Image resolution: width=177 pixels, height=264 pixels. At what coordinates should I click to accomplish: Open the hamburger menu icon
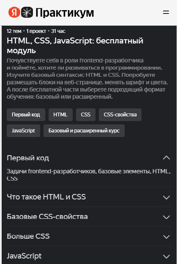[166, 12]
